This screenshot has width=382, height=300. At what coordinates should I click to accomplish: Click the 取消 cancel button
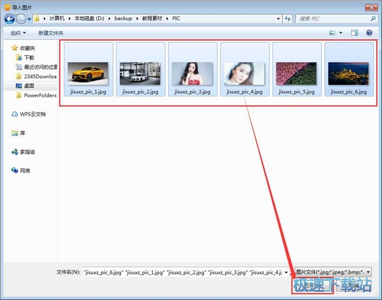pos(354,285)
